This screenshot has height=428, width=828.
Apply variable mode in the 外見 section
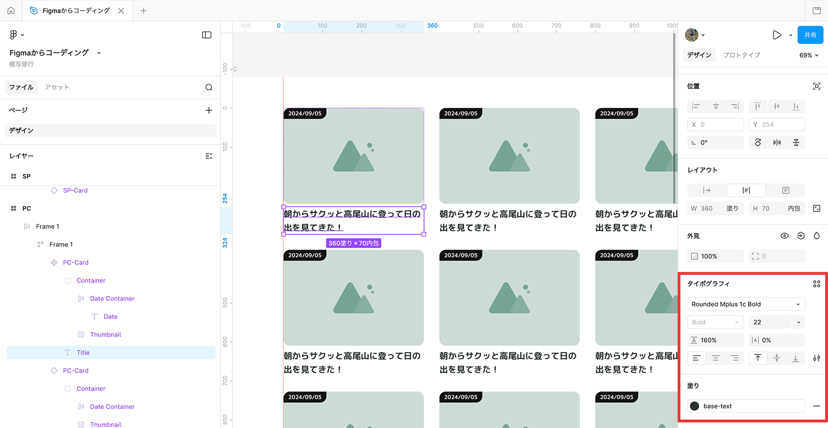pyautogui.click(x=801, y=236)
